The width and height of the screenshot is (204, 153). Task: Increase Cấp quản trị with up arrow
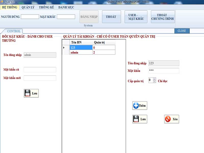[x=154, y=79]
